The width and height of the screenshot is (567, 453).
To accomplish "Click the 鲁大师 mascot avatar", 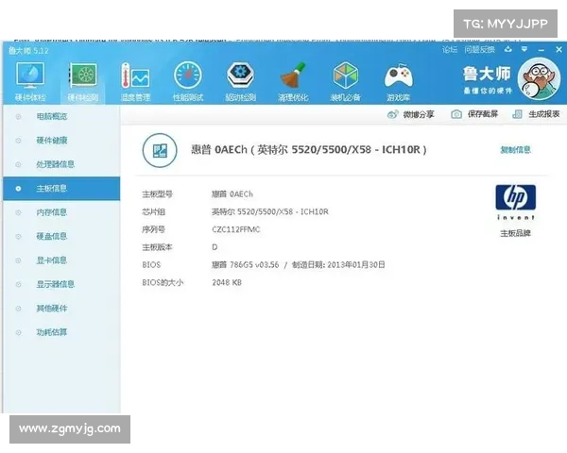I will 537,75.
